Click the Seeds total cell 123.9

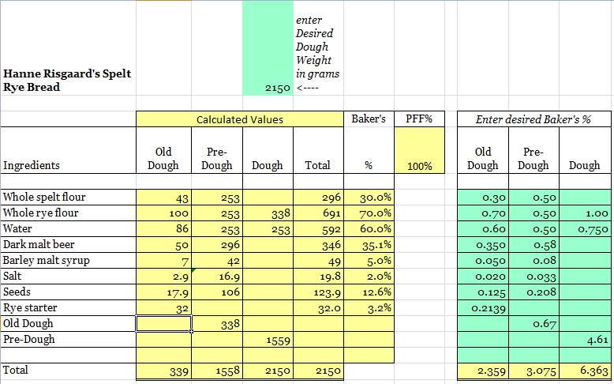click(x=318, y=292)
